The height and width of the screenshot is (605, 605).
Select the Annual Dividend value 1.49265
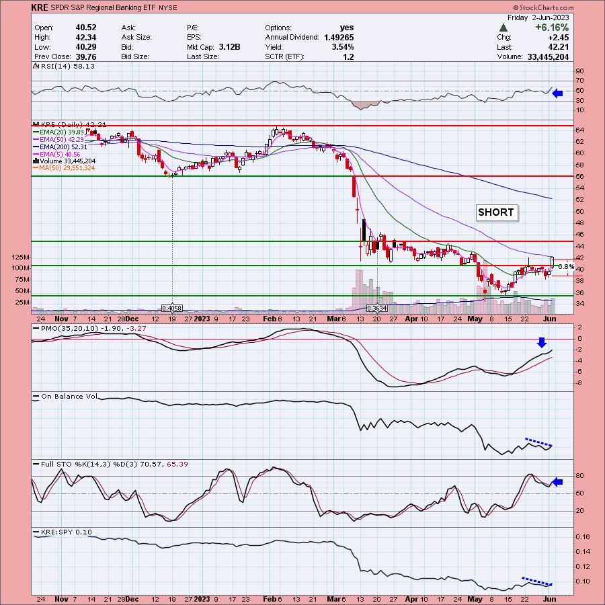coord(339,38)
